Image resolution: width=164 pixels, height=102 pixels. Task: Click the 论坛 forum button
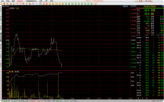click(x=148, y=1)
